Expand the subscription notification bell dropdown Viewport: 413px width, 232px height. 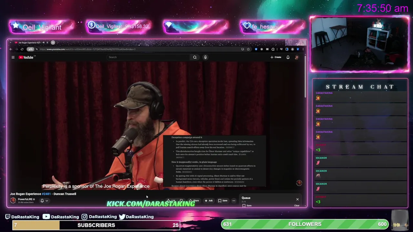tap(44, 201)
